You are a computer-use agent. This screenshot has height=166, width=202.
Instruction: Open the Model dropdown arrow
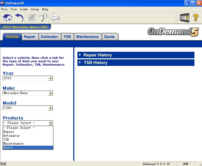tap(50, 108)
